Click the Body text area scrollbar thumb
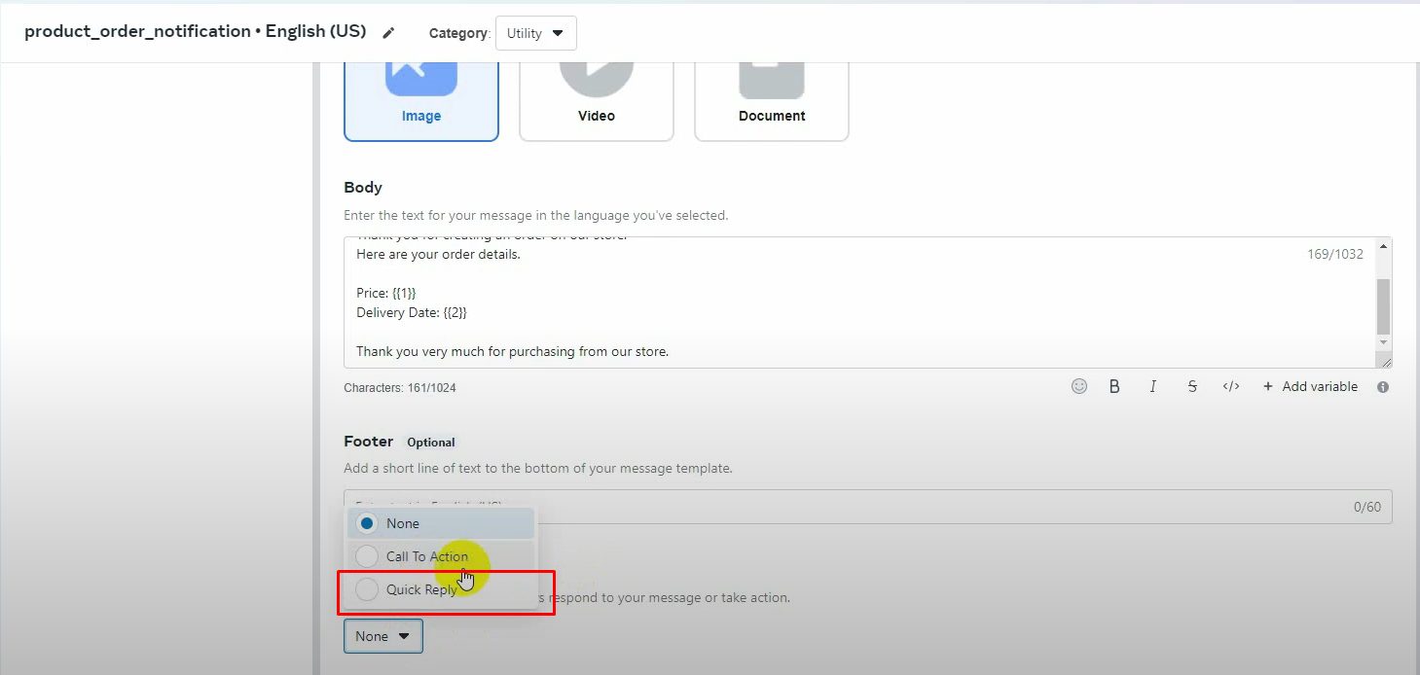 [1383, 305]
